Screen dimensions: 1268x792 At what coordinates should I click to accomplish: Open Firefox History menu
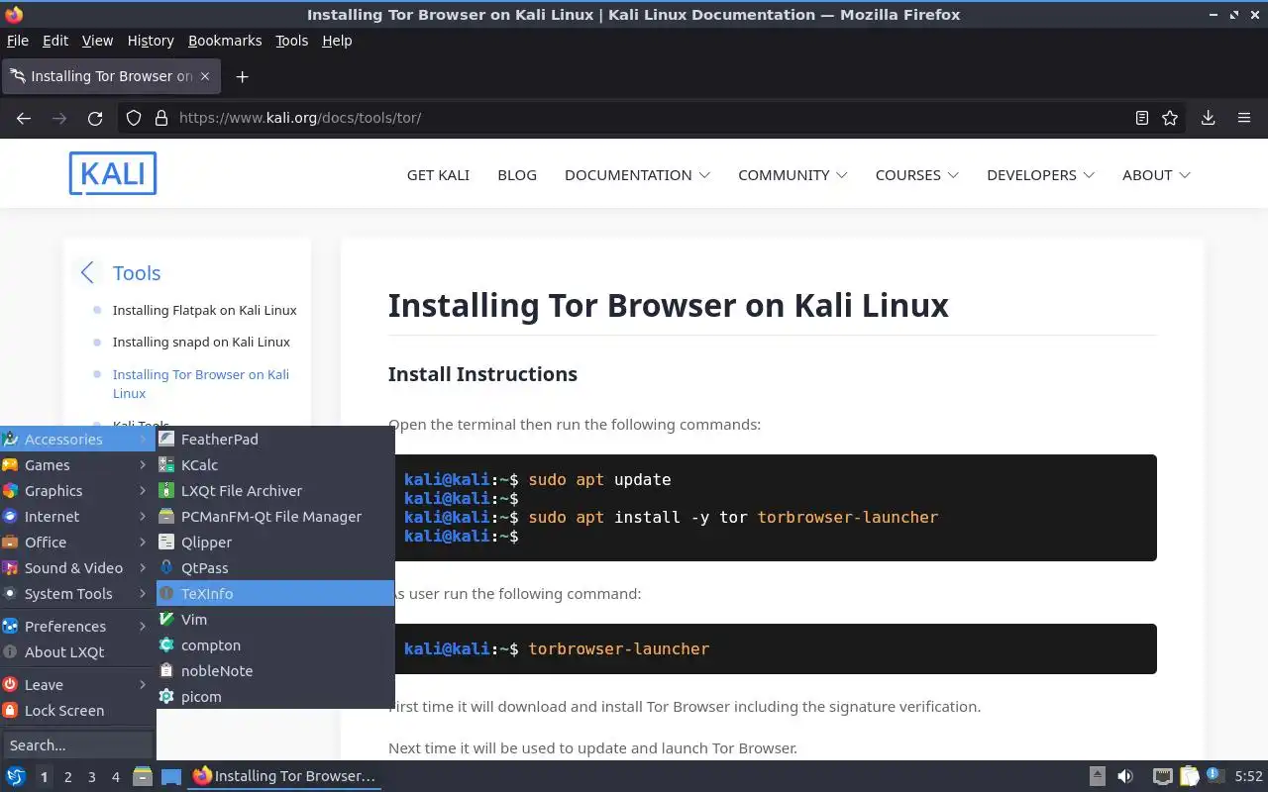(151, 41)
